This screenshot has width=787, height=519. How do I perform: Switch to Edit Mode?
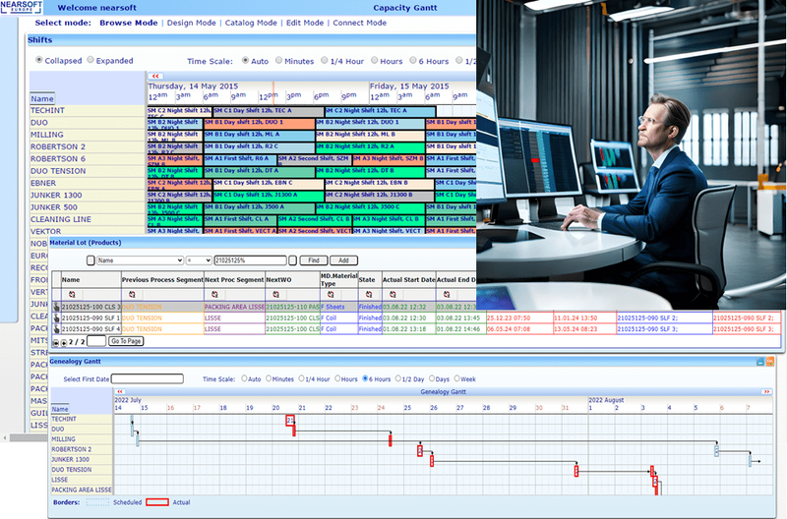[x=305, y=23]
